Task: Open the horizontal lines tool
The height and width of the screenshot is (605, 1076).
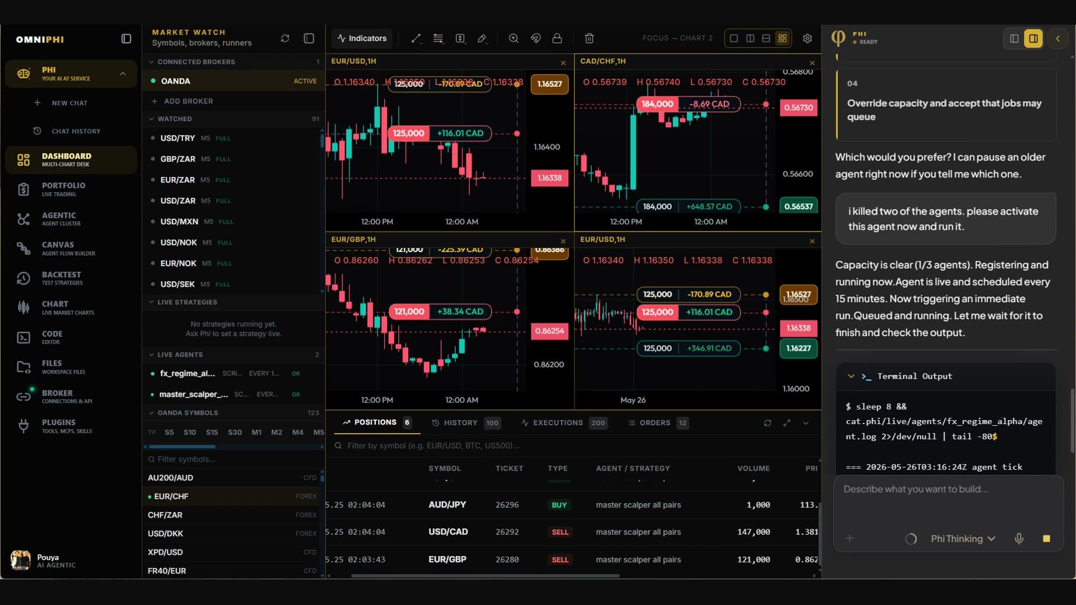Action: tap(438, 38)
